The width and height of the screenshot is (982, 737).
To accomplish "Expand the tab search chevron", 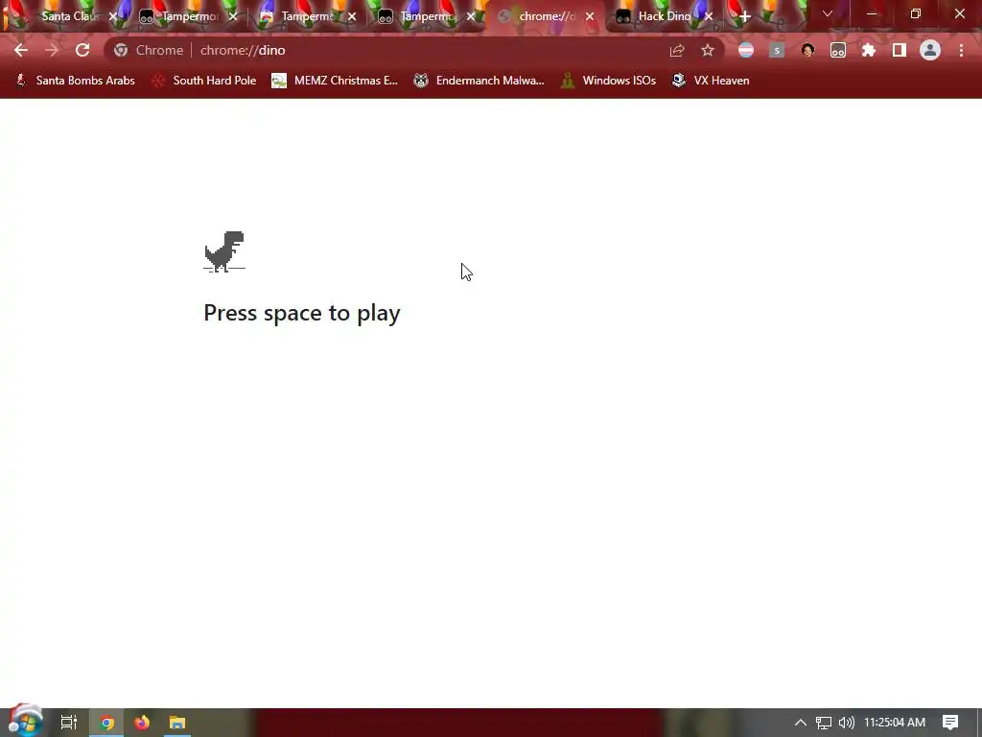I will pos(828,13).
